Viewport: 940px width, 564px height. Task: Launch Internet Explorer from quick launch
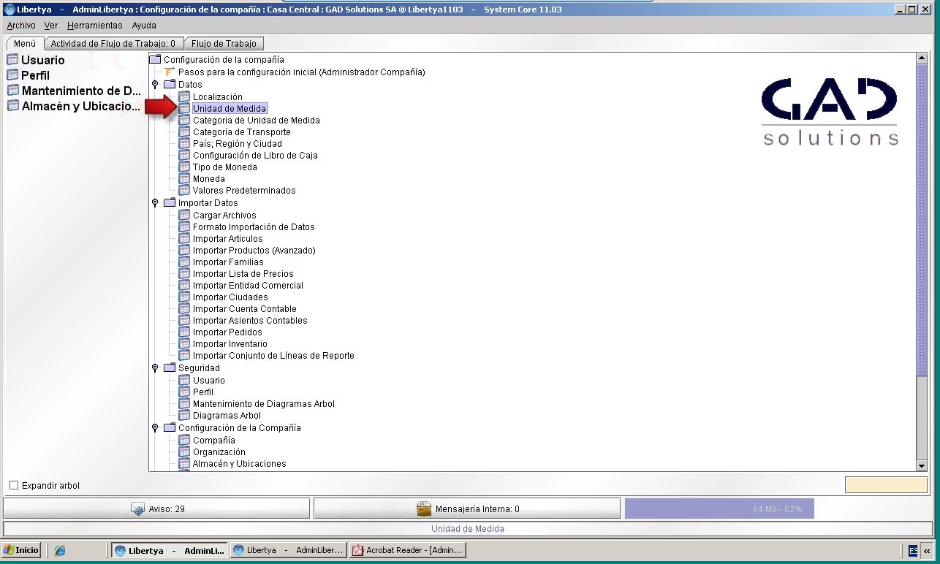point(60,550)
